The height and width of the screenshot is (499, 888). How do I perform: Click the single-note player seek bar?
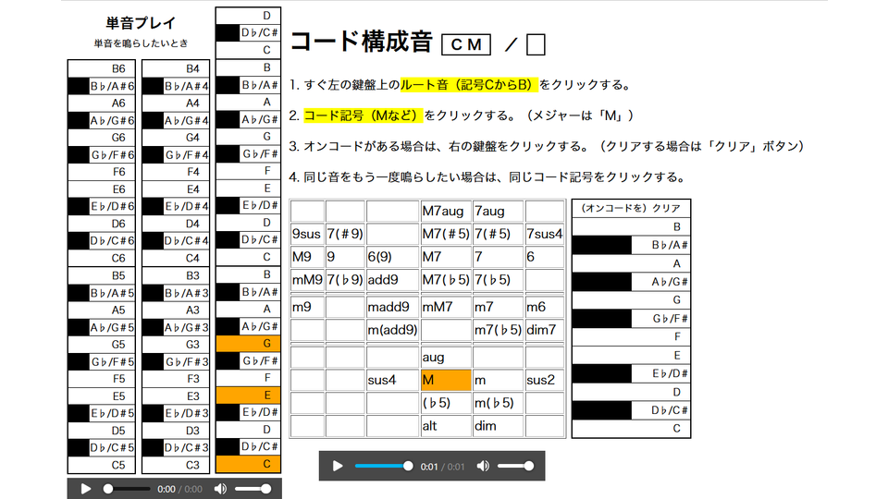click(x=127, y=489)
